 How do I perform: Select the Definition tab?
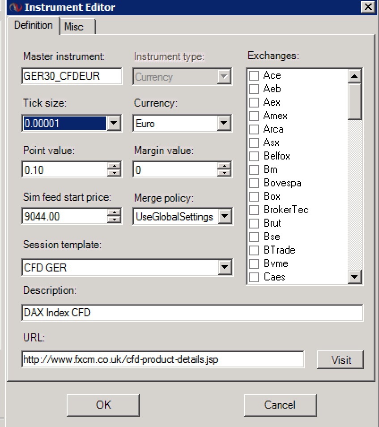point(33,25)
